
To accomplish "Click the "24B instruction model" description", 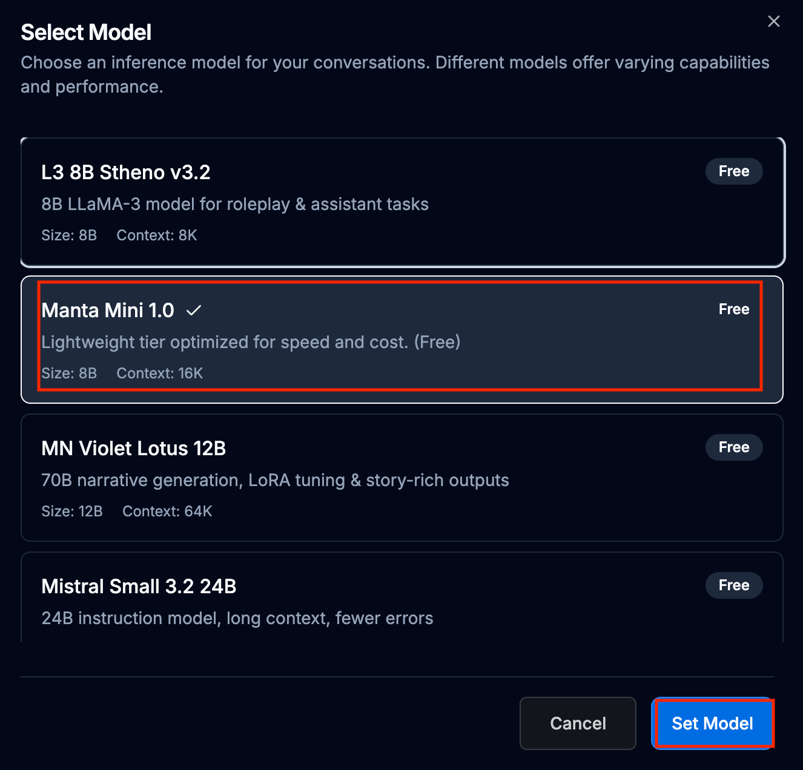I will coord(237,618).
